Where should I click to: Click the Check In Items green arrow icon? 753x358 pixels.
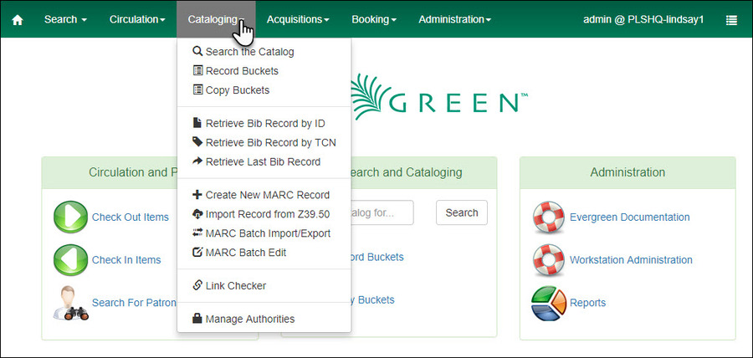click(x=70, y=260)
